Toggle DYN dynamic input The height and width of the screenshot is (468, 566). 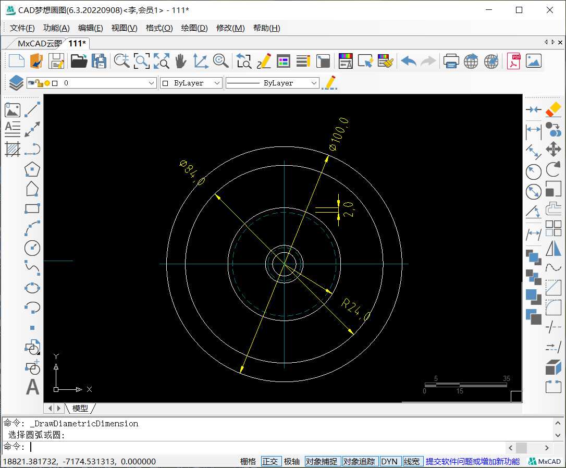[x=389, y=462]
